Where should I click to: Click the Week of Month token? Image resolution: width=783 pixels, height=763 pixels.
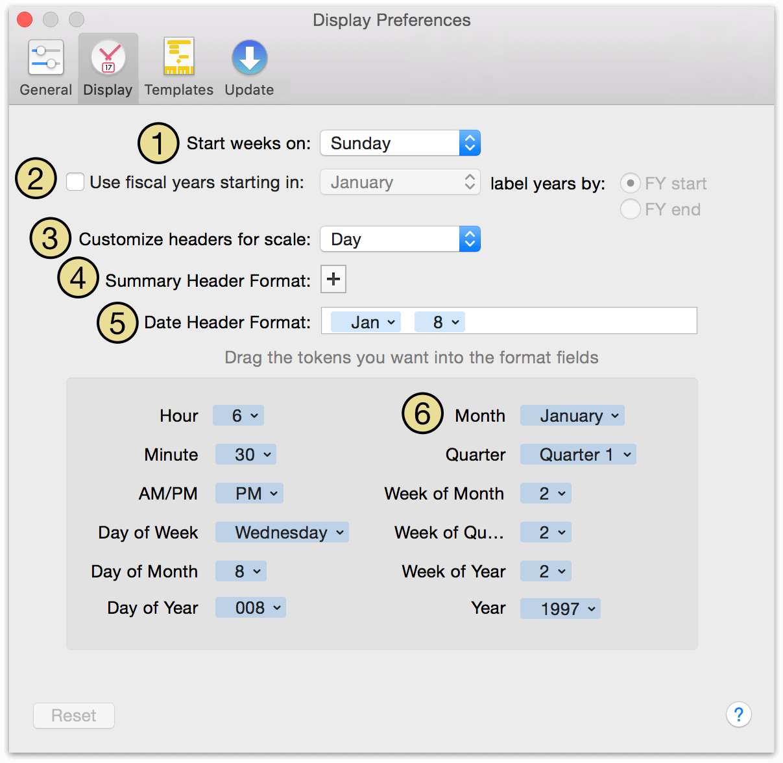(546, 493)
